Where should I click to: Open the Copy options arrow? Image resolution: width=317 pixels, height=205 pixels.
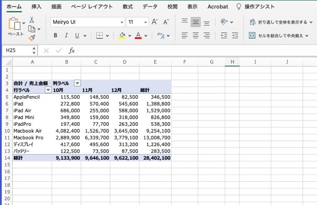tap(39, 29)
